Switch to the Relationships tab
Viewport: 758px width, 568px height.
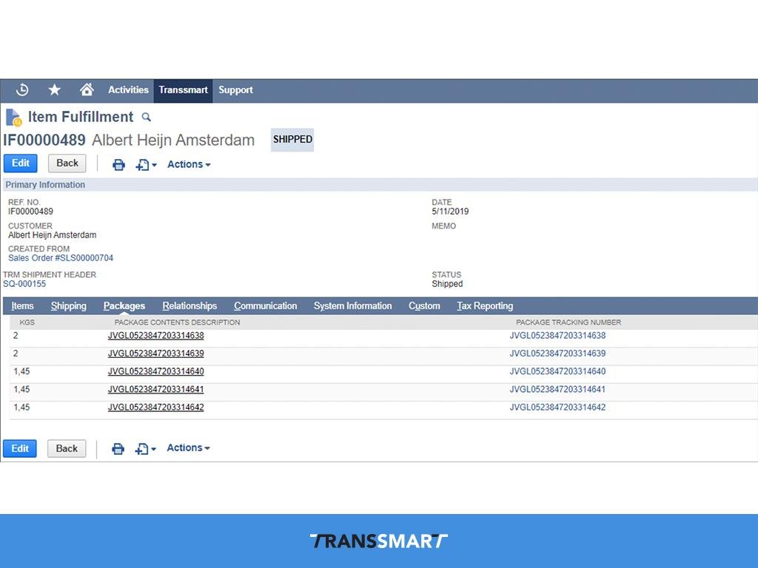click(x=189, y=305)
